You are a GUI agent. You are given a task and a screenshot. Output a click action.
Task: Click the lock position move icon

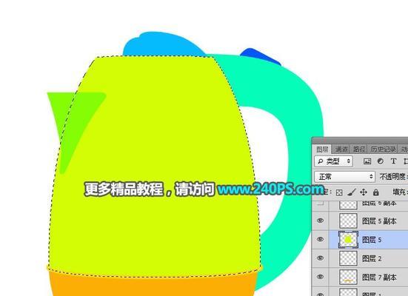[x=364, y=192]
